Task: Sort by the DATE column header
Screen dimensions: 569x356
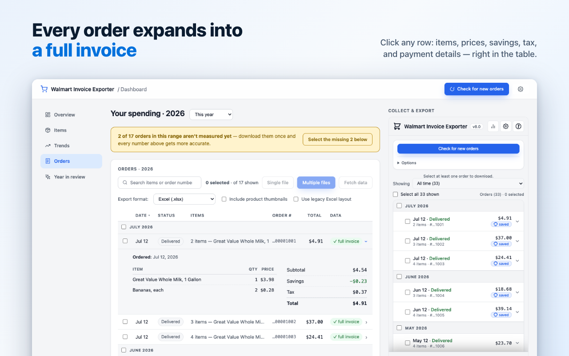Action: point(142,215)
